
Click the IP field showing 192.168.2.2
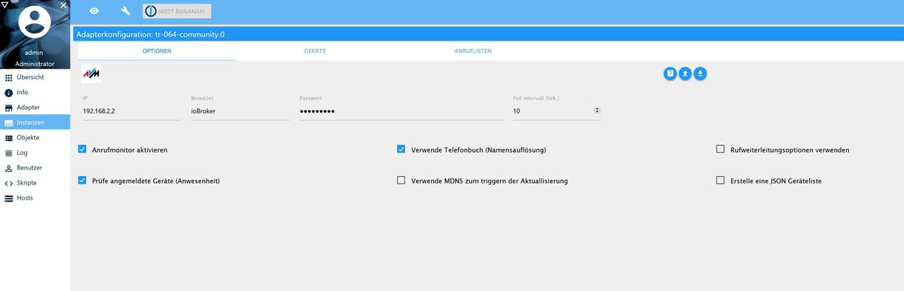pyautogui.click(x=132, y=111)
